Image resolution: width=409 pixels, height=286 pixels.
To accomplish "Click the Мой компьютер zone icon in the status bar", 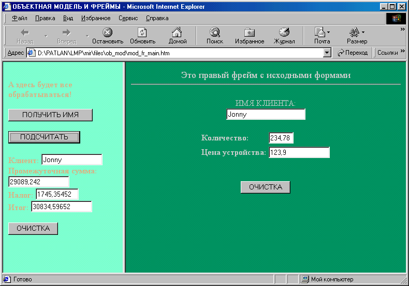I will (x=305, y=279).
